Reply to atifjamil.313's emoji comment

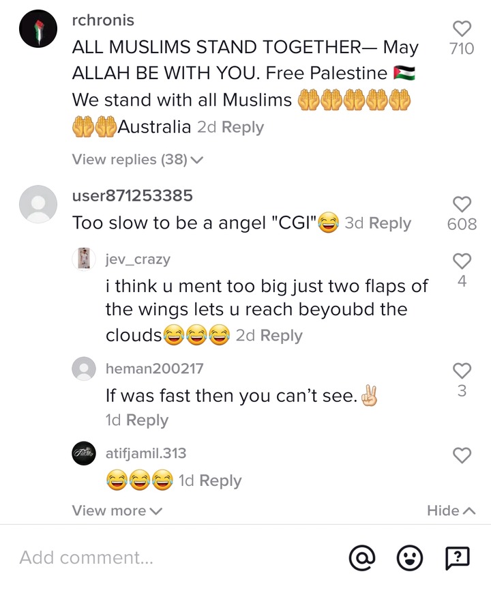click(x=220, y=480)
